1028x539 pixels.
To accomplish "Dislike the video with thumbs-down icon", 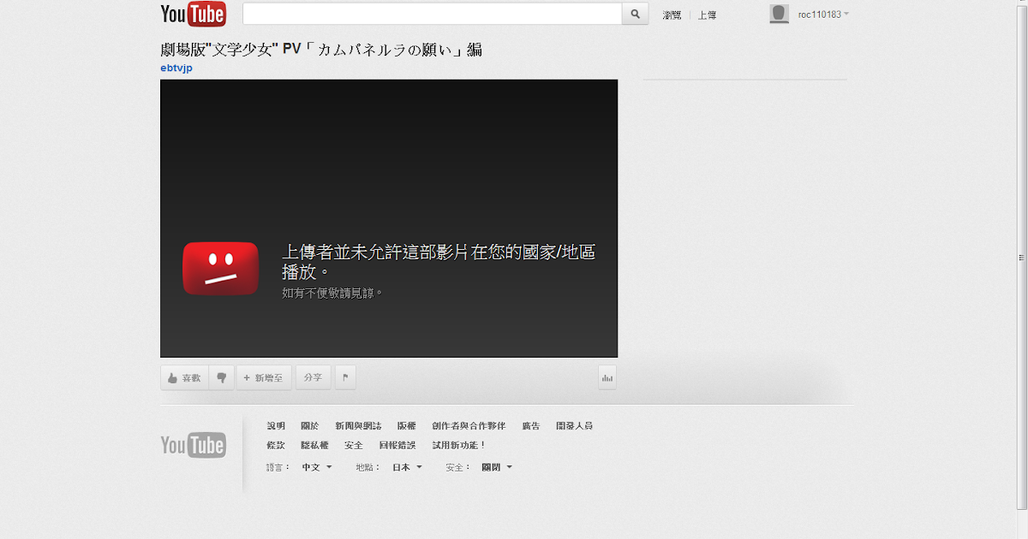I will (222, 377).
